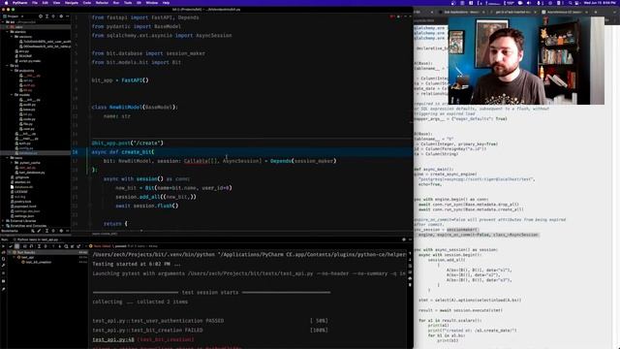Click Collapse All icon in Project panel header

(53, 16)
